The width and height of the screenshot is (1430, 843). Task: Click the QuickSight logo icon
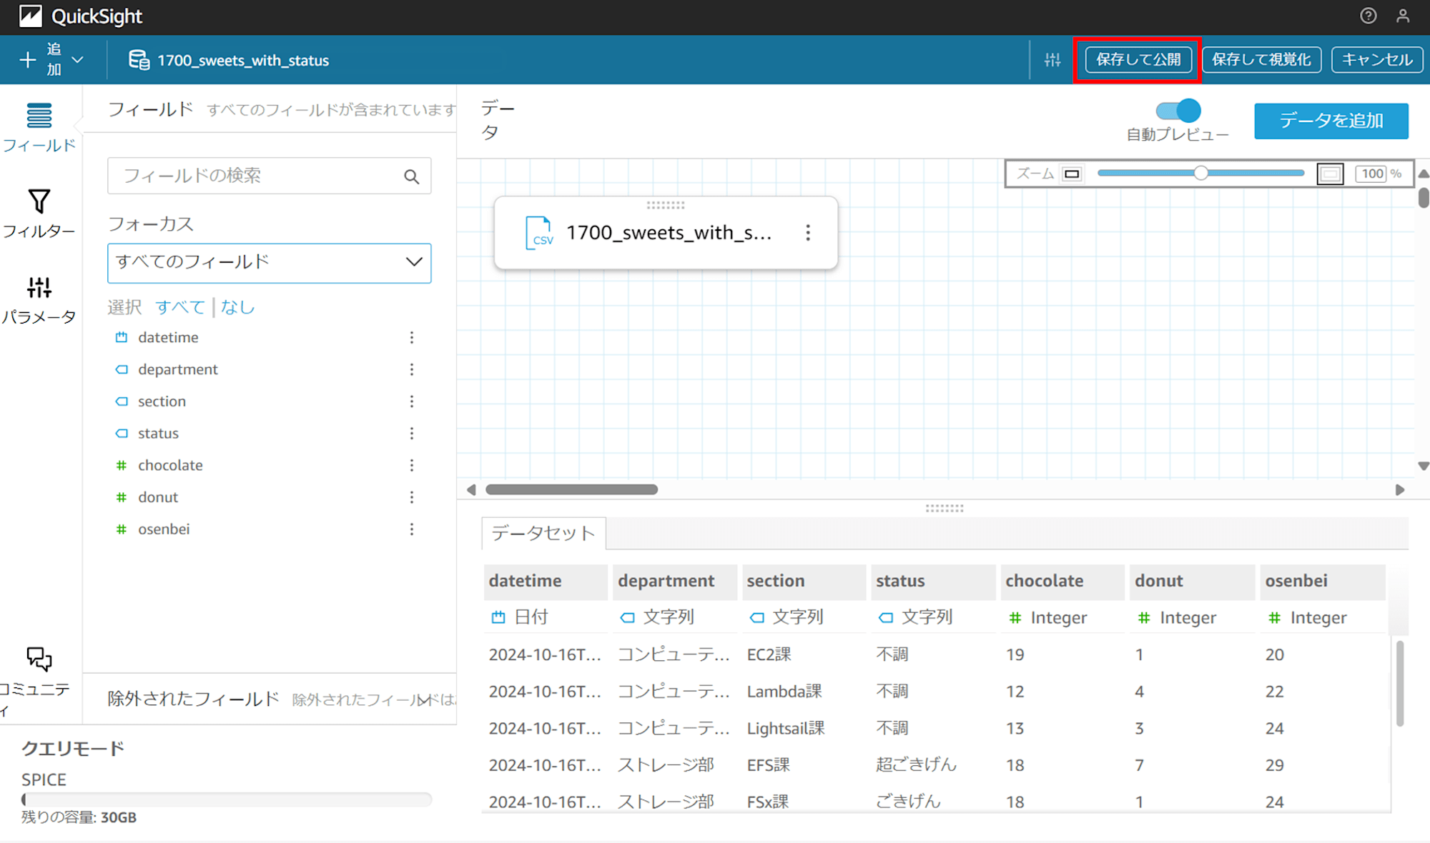pos(30,16)
